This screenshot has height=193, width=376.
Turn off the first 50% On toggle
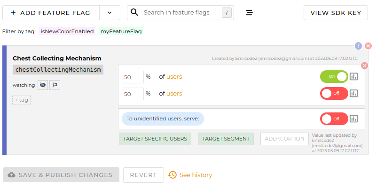point(334,76)
